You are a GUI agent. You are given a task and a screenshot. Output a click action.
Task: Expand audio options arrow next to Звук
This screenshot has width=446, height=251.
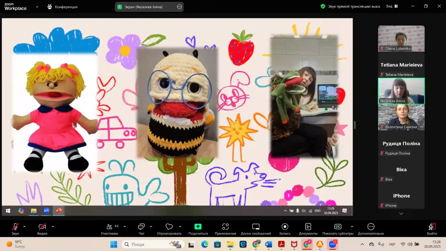pyautogui.click(x=25, y=226)
